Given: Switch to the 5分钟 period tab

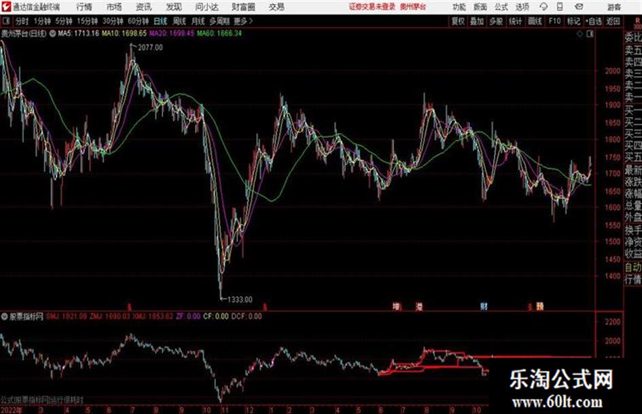Looking at the screenshot, I should click(x=64, y=21).
